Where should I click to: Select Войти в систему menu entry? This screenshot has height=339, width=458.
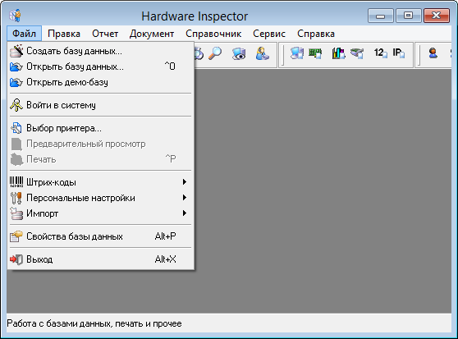(x=101, y=105)
